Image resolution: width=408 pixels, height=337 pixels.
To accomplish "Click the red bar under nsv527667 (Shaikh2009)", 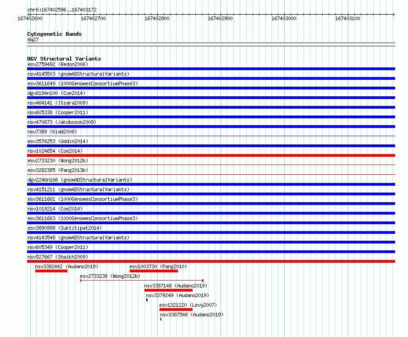I will (211, 261).
